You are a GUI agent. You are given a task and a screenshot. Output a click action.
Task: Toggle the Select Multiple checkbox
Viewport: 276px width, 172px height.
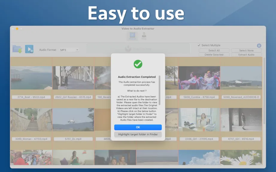(x=199, y=45)
